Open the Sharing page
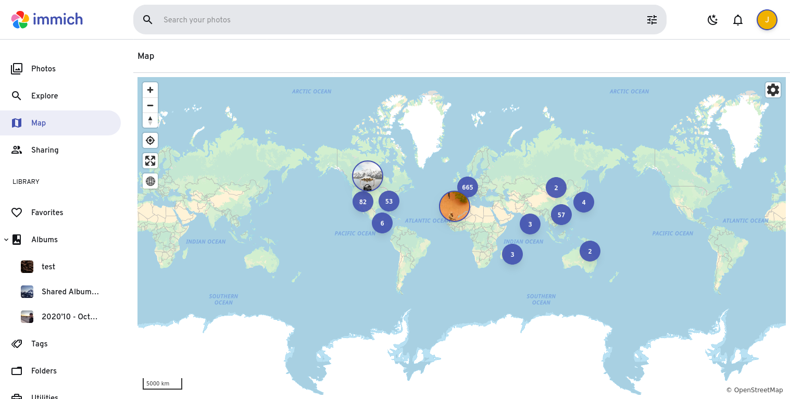Viewport: 790px width, 399px height. tap(45, 150)
